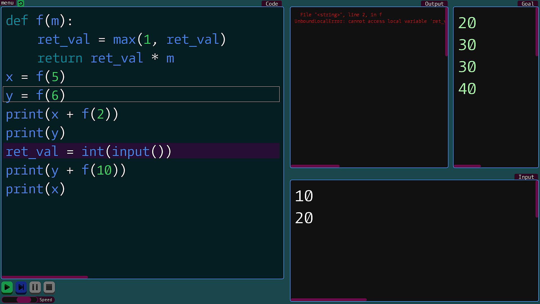This screenshot has width=540, height=304.
Task: Click the Input panel value 20
Action: pyautogui.click(x=304, y=218)
